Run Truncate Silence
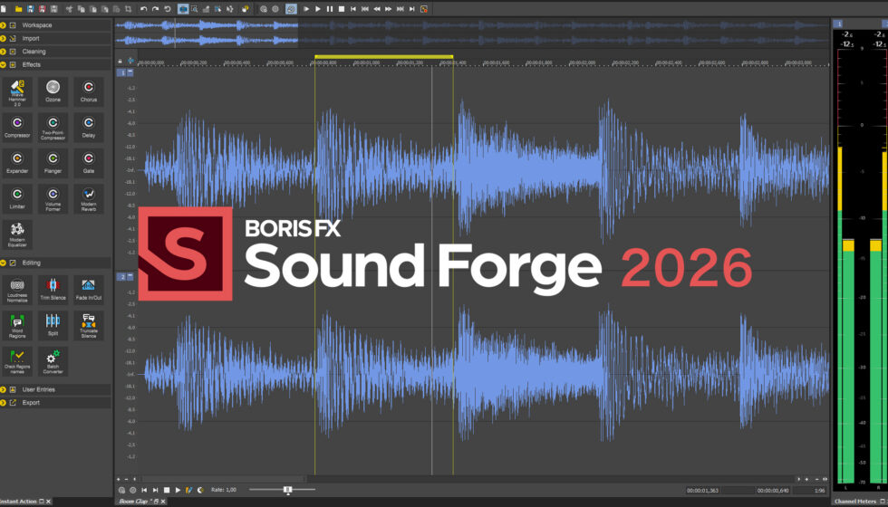This screenshot has height=507, width=888. pyautogui.click(x=89, y=326)
